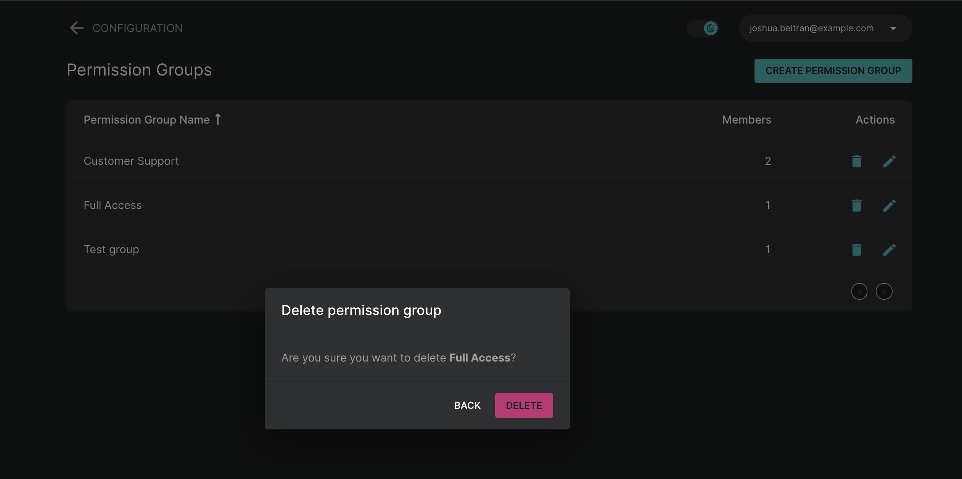This screenshot has width=962, height=479.
Task: Edit Test group via the Actions pencil icon
Action: [889, 249]
